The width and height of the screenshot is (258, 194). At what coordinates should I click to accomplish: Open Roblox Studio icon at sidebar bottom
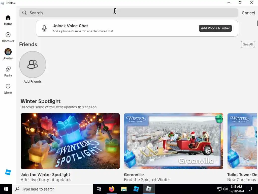(x=8, y=172)
